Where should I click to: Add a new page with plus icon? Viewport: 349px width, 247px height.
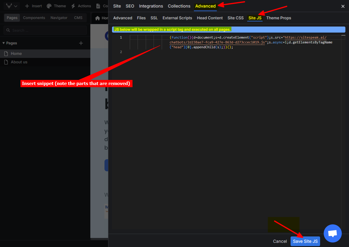point(81,43)
